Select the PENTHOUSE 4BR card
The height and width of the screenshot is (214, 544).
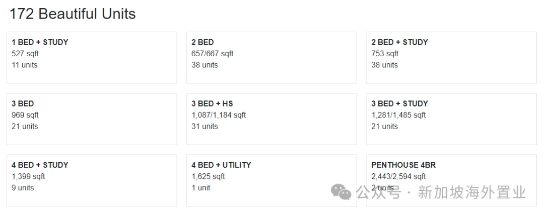tap(451, 180)
